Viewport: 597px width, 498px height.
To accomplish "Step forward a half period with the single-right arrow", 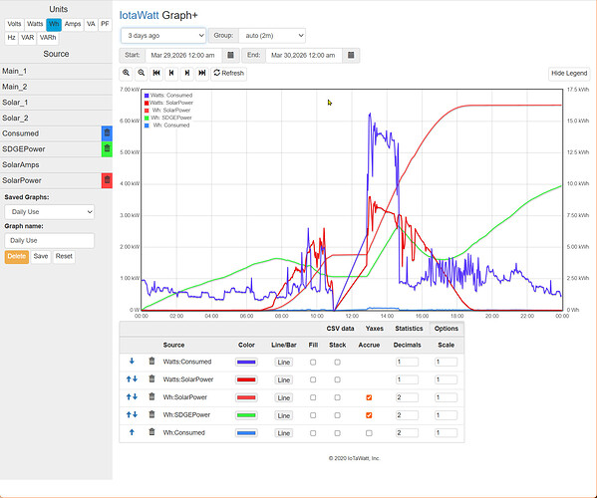I will (x=187, y=73).
